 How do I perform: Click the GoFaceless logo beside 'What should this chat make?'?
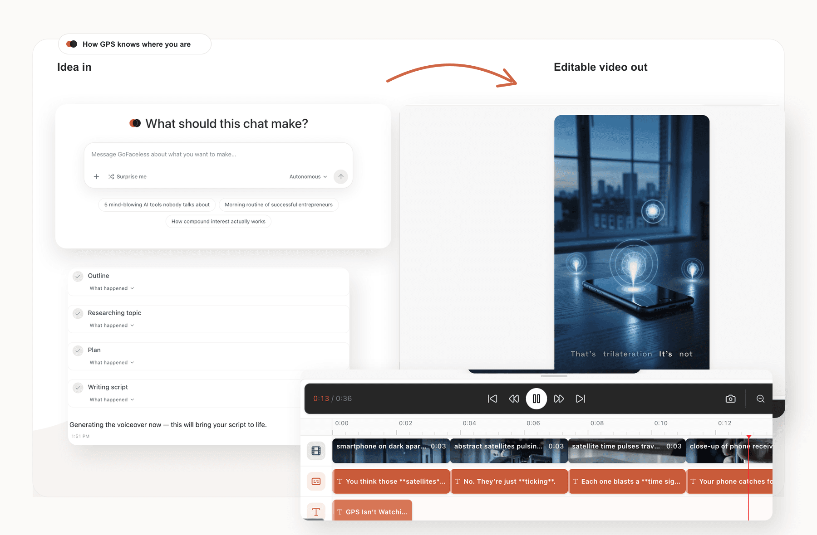135,123
